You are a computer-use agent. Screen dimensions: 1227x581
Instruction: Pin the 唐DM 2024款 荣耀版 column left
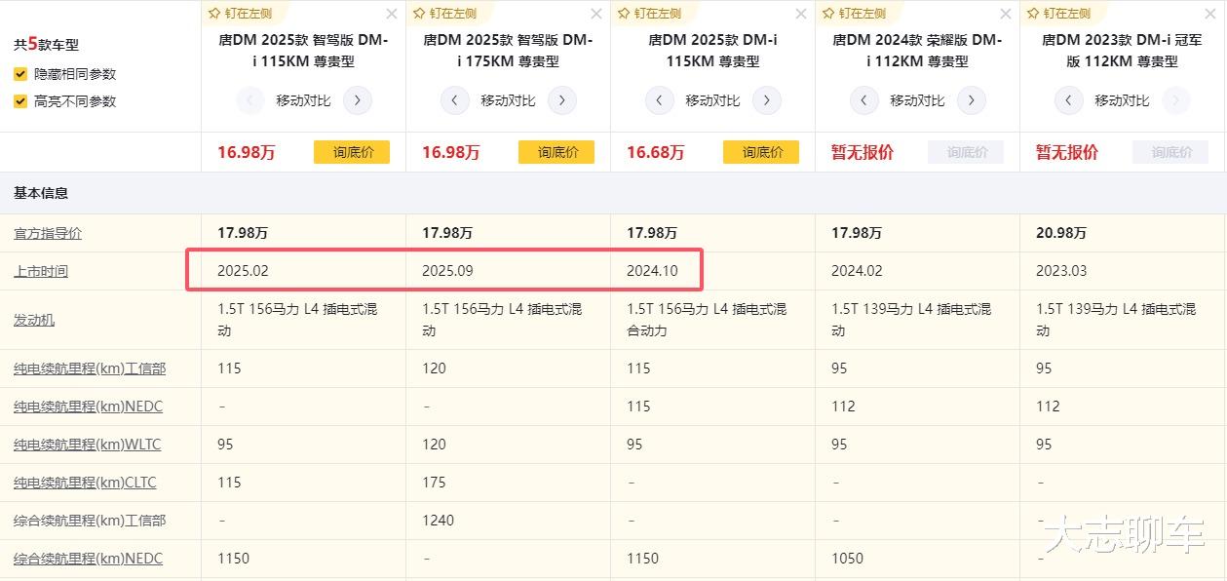[x=854, y=14]
